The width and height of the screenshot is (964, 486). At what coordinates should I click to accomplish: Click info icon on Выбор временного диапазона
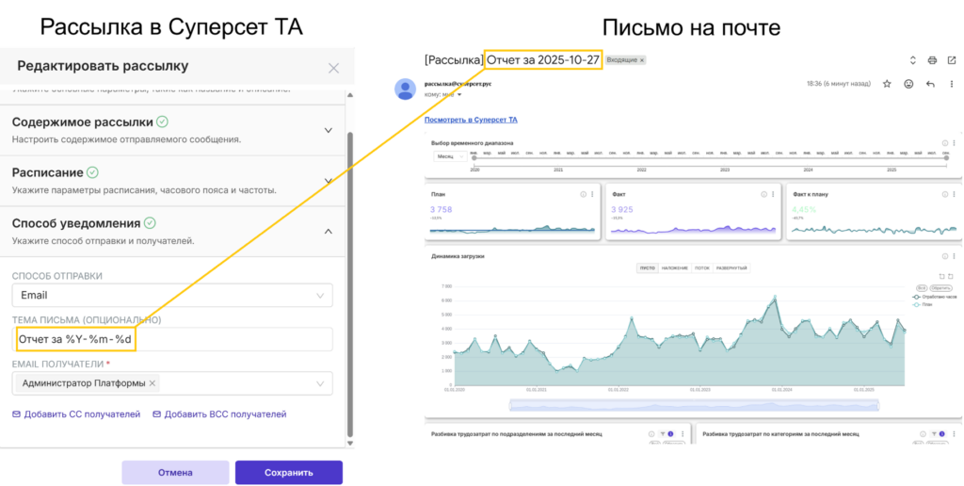point(945,143)
